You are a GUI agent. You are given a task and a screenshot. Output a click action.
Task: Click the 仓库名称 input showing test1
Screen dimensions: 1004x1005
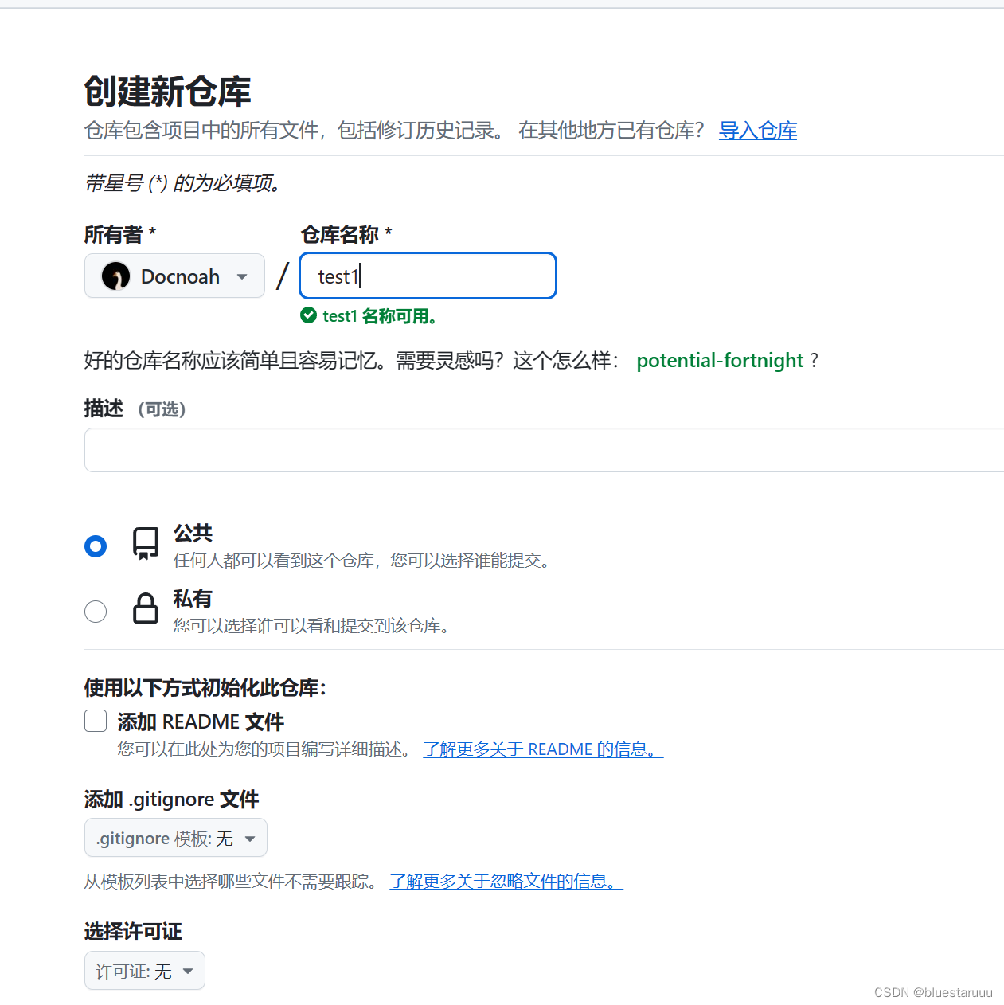[427, 276]
